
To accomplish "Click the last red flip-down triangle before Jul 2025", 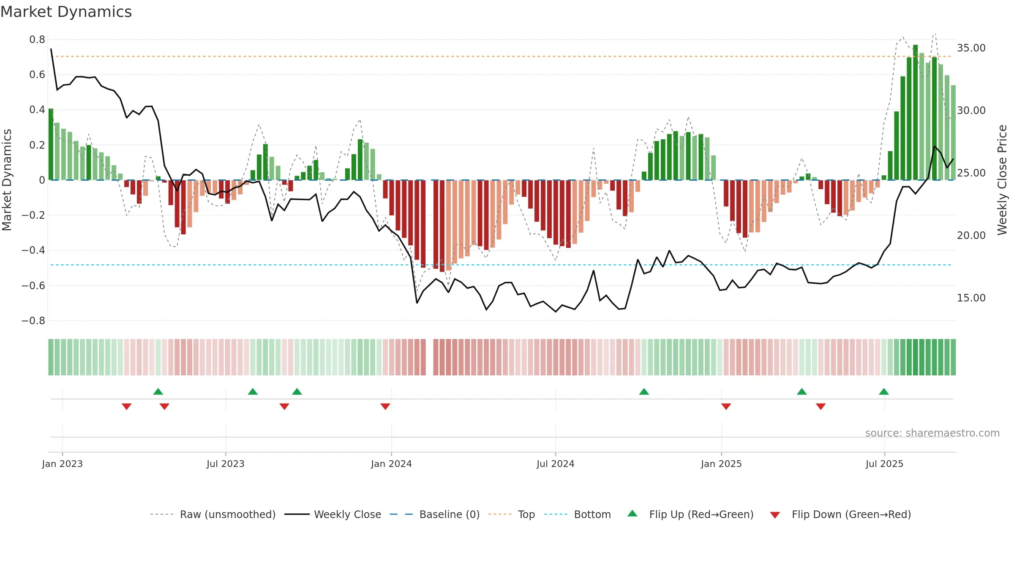I will 821,406.
